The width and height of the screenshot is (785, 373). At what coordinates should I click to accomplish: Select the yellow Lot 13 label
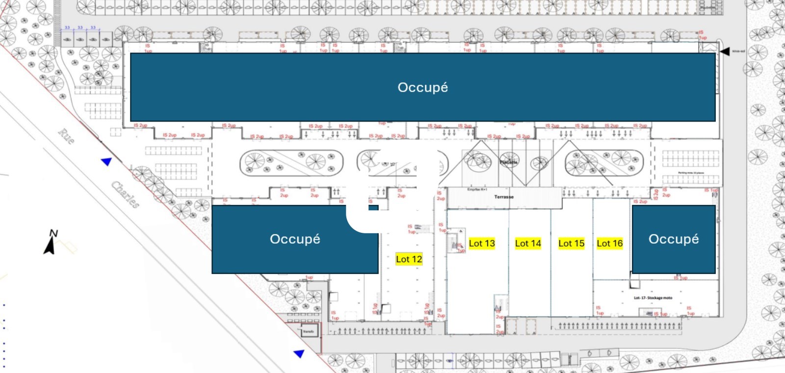tap(482, 244)
